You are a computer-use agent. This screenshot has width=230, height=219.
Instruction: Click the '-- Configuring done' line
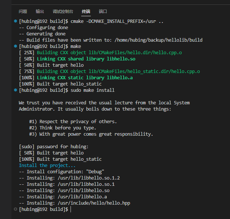tap(44, 28)
